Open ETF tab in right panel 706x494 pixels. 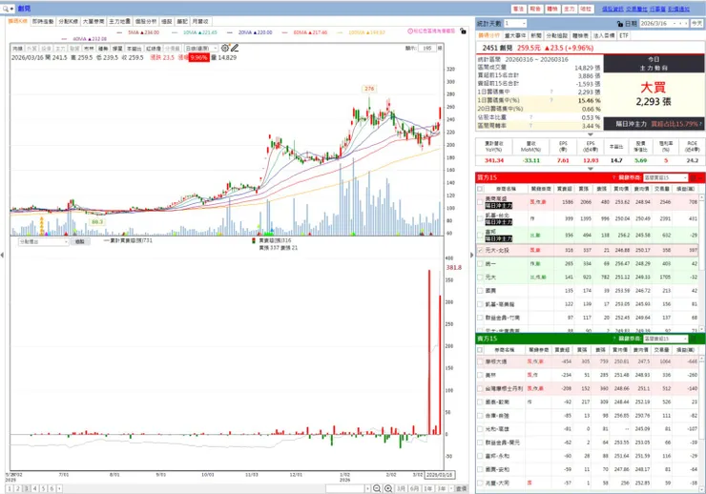pos(624,35)
